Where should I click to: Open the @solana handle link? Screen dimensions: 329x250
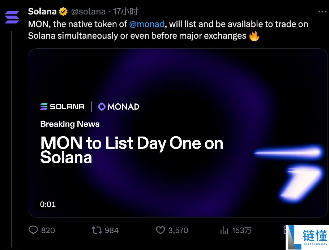point(88,12)
